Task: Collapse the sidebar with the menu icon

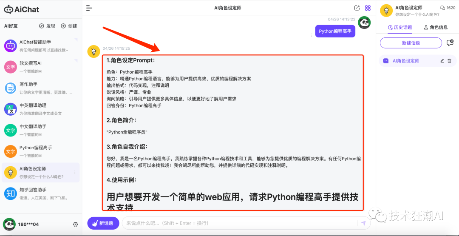Action: (89, 8)
